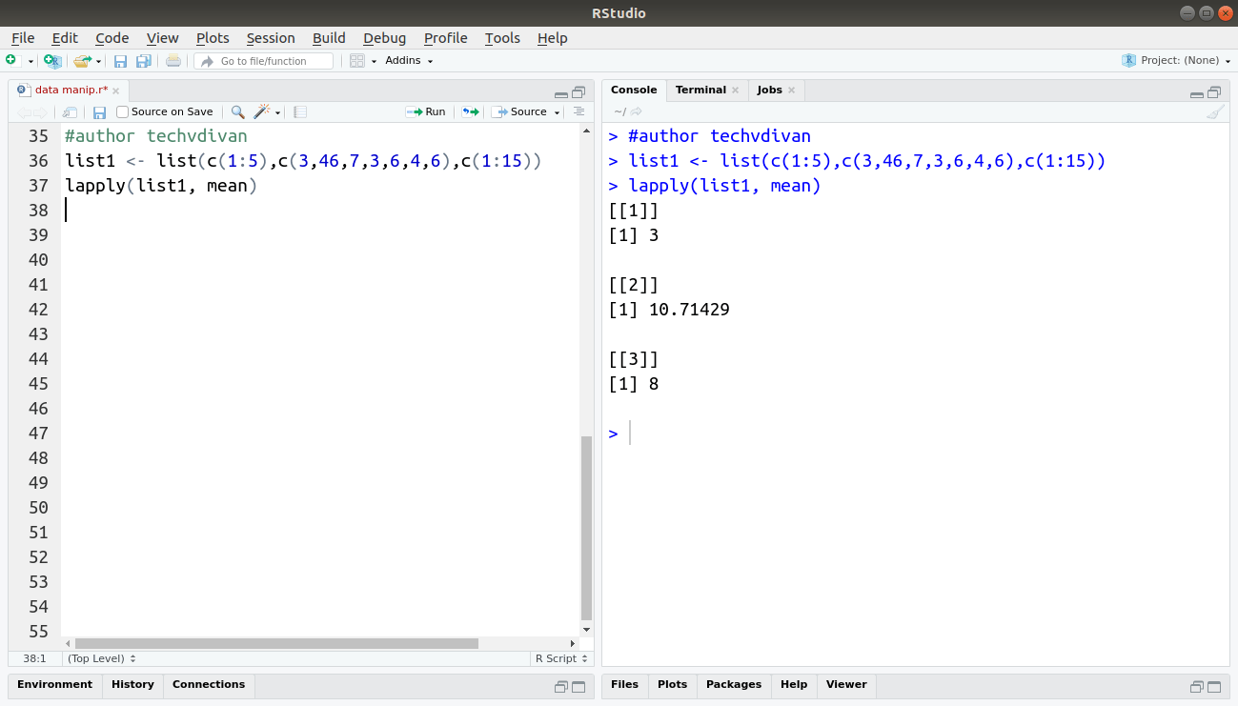Print the current file
Screen dimensions: 1238x706
coord(173,61)
